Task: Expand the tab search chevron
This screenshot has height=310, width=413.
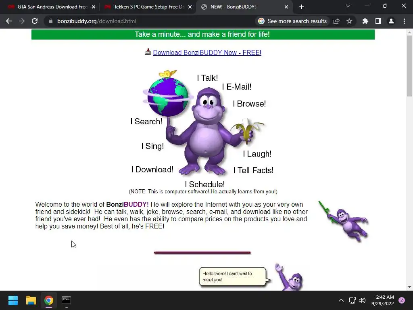Action: pyautogui.click(x=348, y=6)
